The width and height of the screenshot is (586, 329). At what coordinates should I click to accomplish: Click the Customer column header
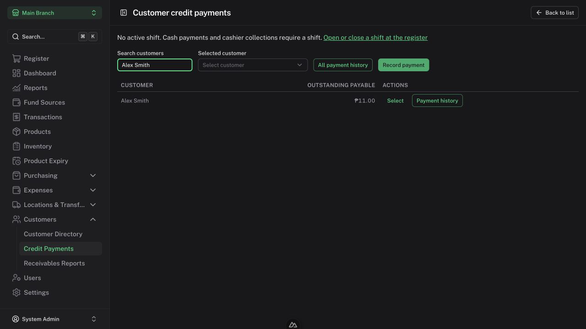[137, 85]
